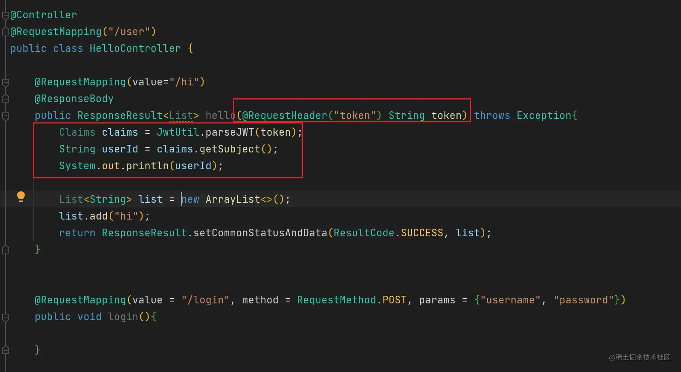The height and width of the screenshot is (372, 681).
Task: Click the "password" string literal
Action: click(583, 300)
